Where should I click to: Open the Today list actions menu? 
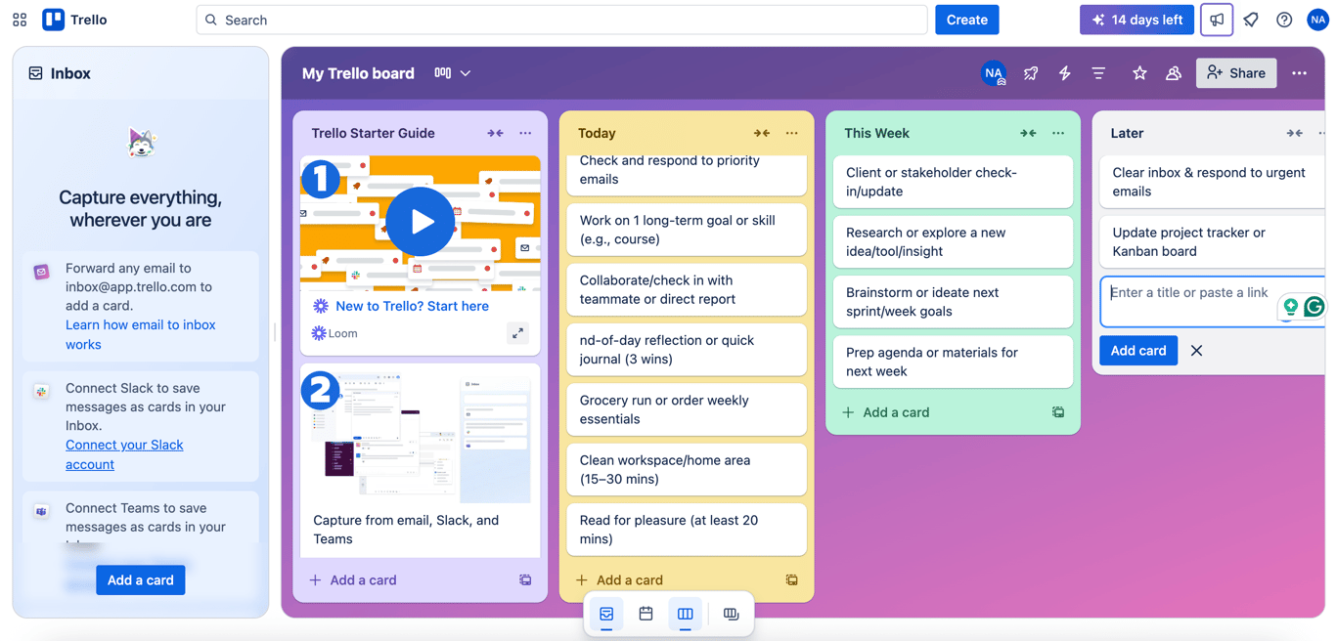pos(791,133)
